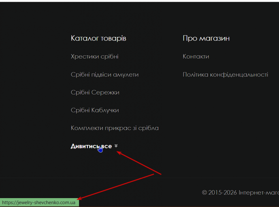
Task: Go to Срібні Сережки category
Action: click(95, 93)
